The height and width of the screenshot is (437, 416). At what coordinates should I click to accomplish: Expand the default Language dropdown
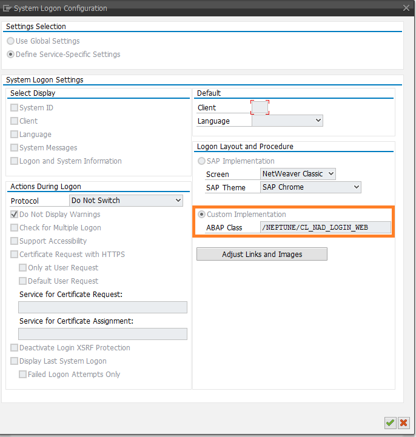point(287,121)
